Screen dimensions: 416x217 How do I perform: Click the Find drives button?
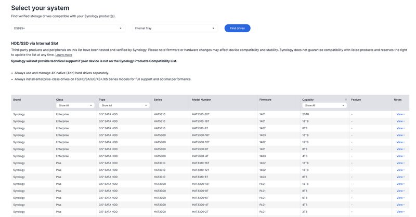(237, 28)
